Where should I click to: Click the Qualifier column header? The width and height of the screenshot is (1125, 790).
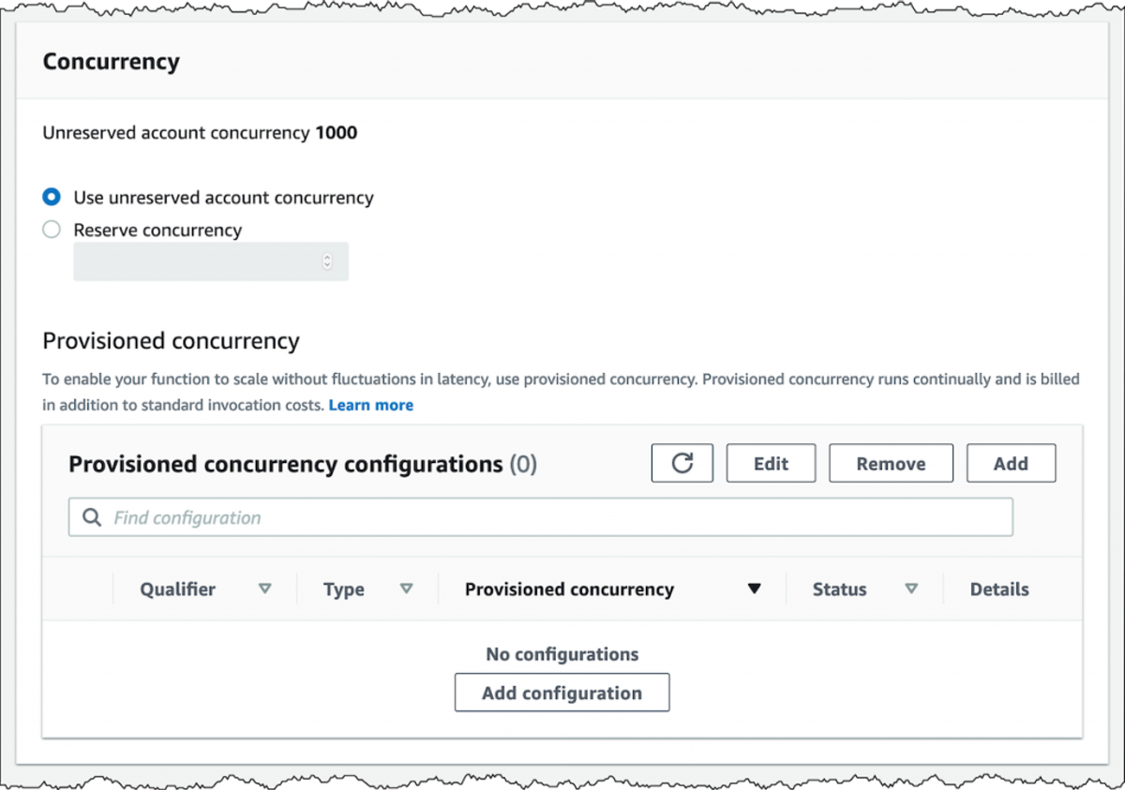pyautogui.click(x=178, y=589)
